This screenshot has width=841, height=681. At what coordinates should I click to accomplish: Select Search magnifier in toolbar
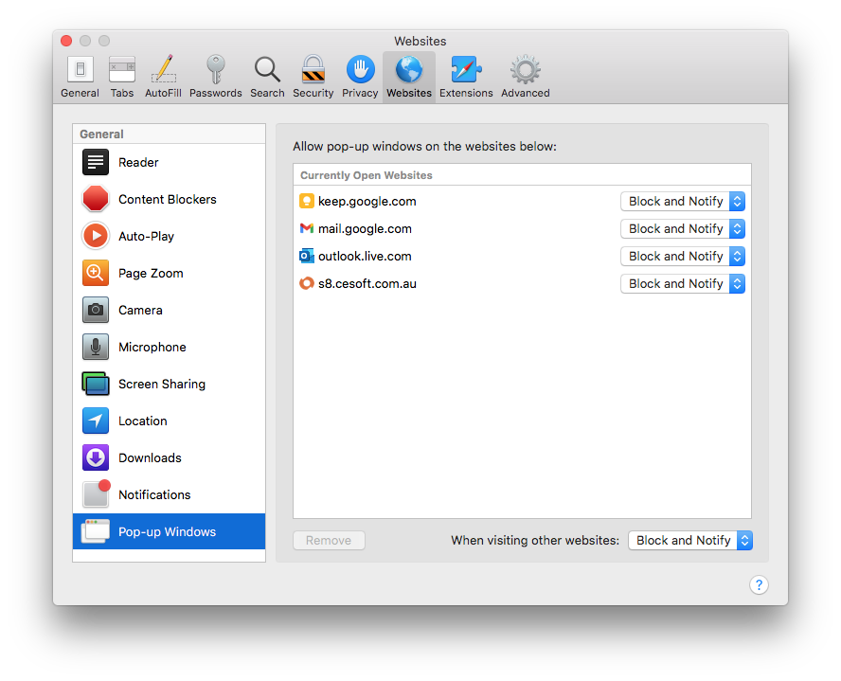click(267, 76)
